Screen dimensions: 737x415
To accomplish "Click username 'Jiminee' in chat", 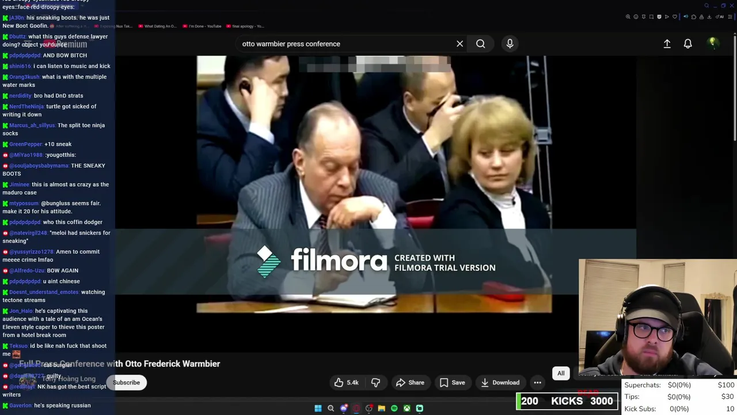I will 19,184.
